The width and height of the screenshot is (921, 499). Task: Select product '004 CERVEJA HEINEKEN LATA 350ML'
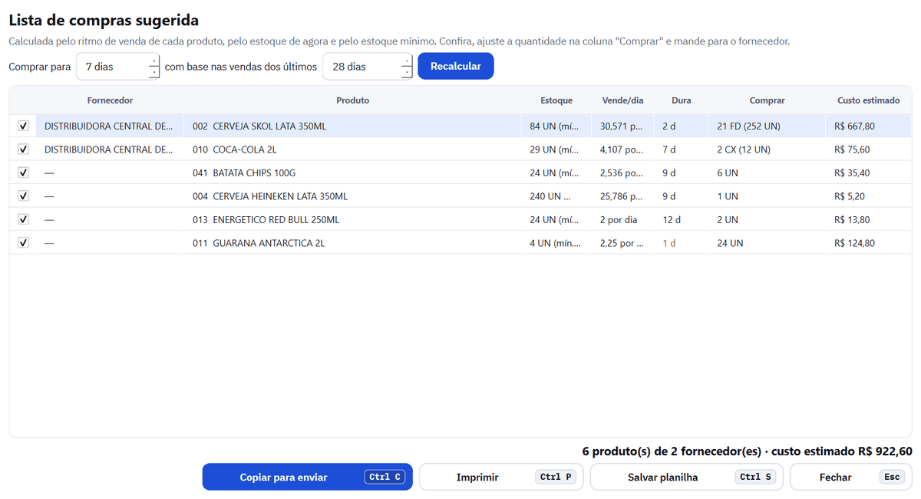point(352,196)
